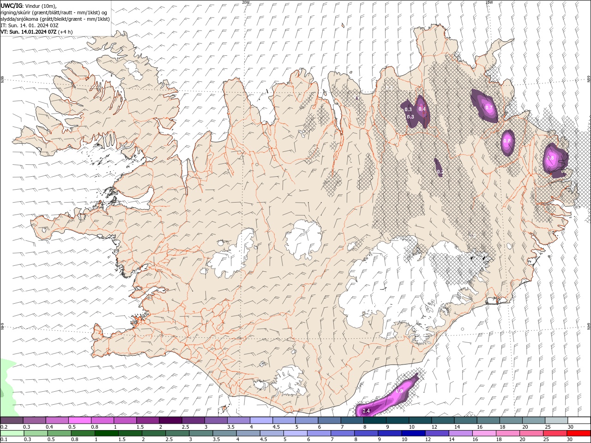Click the 0.8 value on the east coast blob
This screenshot has height=443, width=591.
click(x=550, y=158)
